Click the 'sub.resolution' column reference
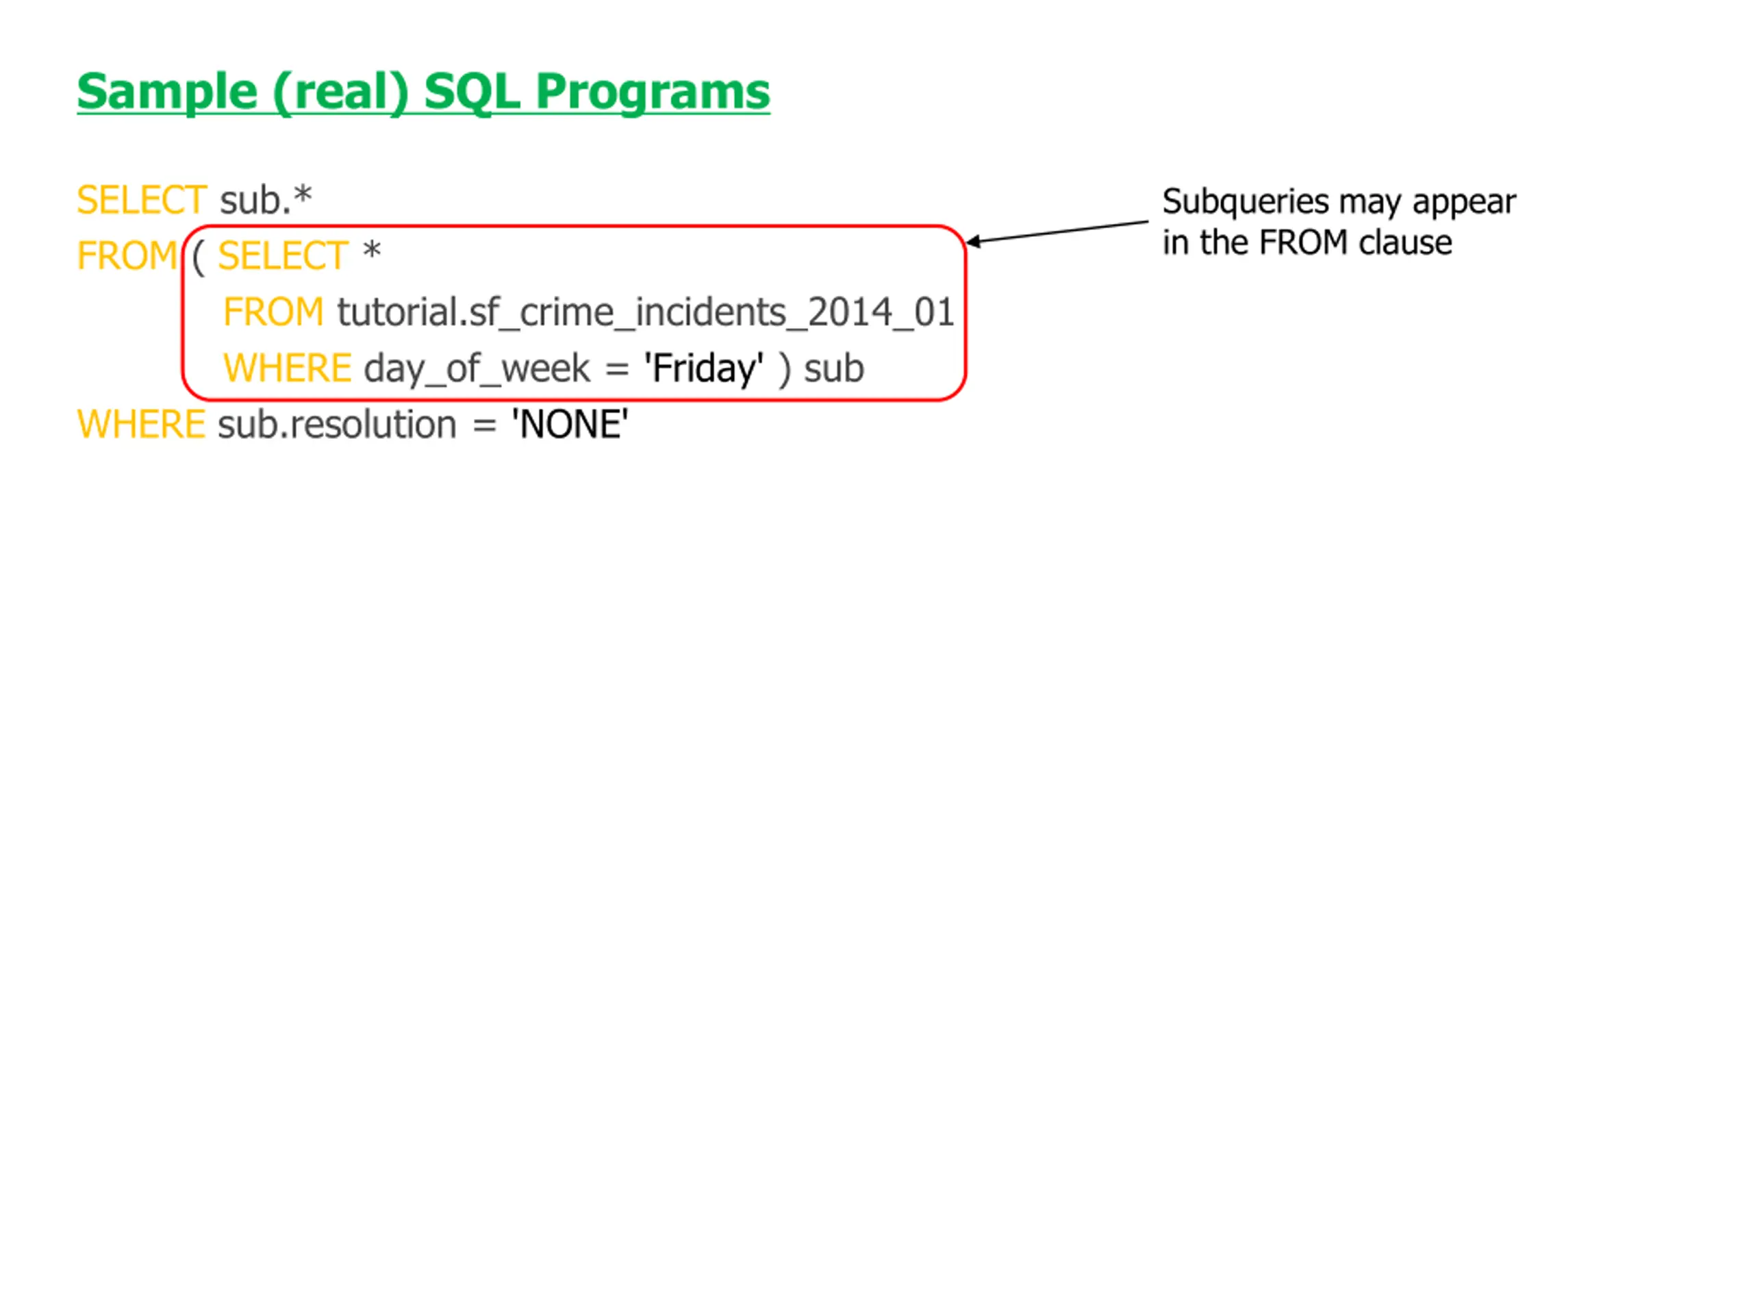Screen dimensions: 1753x1315 [338, 425]
